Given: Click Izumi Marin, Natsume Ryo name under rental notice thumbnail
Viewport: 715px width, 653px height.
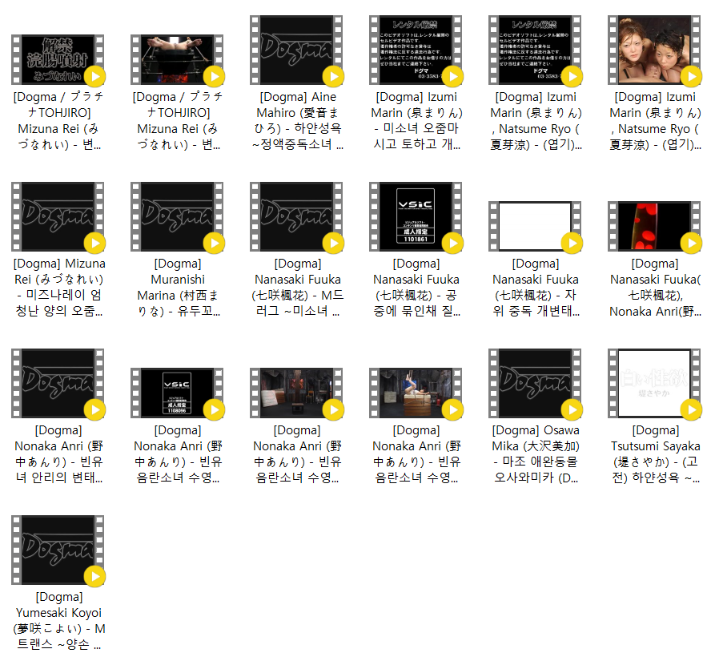Looking at the screenshot, I should click(x=536, y=121).
